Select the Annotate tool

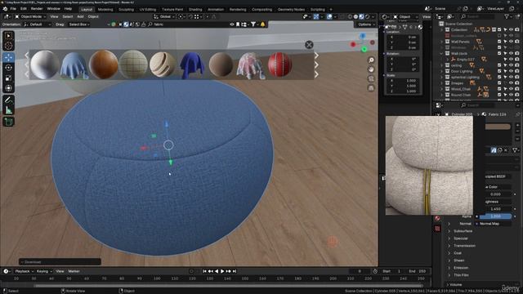pyautogui.click(x=8, y=100)
